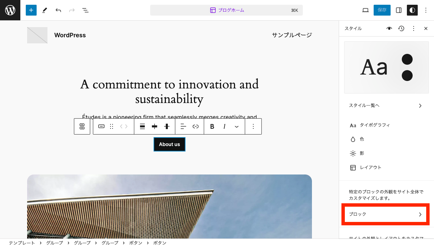Click the vertical alignment toolbar icon

[x=155, y=126]
